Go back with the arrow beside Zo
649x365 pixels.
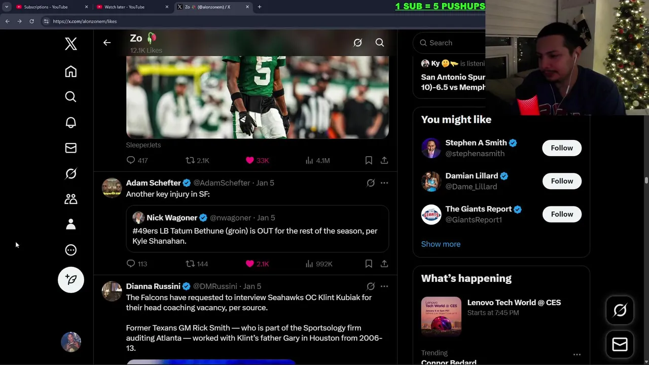click(x=107, y=43)
